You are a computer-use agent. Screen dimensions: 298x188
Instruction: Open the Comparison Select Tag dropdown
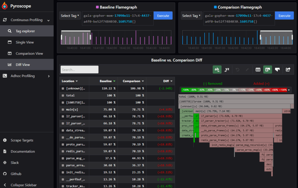(191, 16)
